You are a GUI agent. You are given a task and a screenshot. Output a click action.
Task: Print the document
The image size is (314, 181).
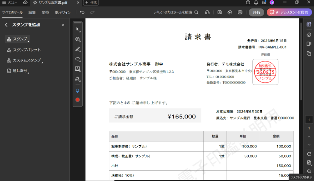click(x=240, y=12)
